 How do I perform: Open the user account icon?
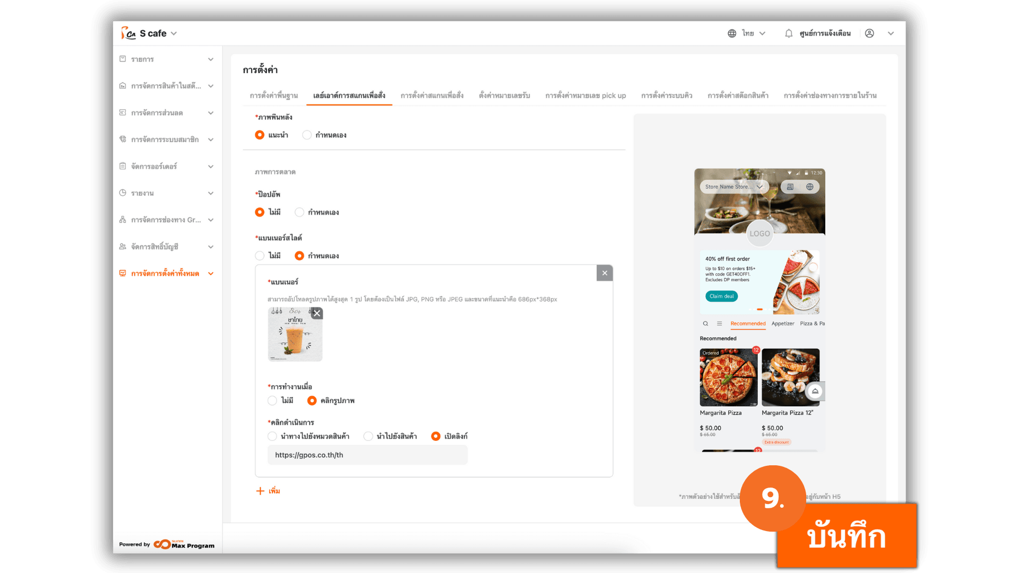[x=869, y=33]
